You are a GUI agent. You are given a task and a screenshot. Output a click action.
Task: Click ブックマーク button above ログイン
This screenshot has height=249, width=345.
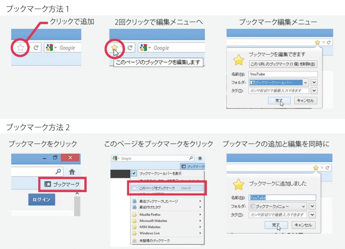point(62,184)
